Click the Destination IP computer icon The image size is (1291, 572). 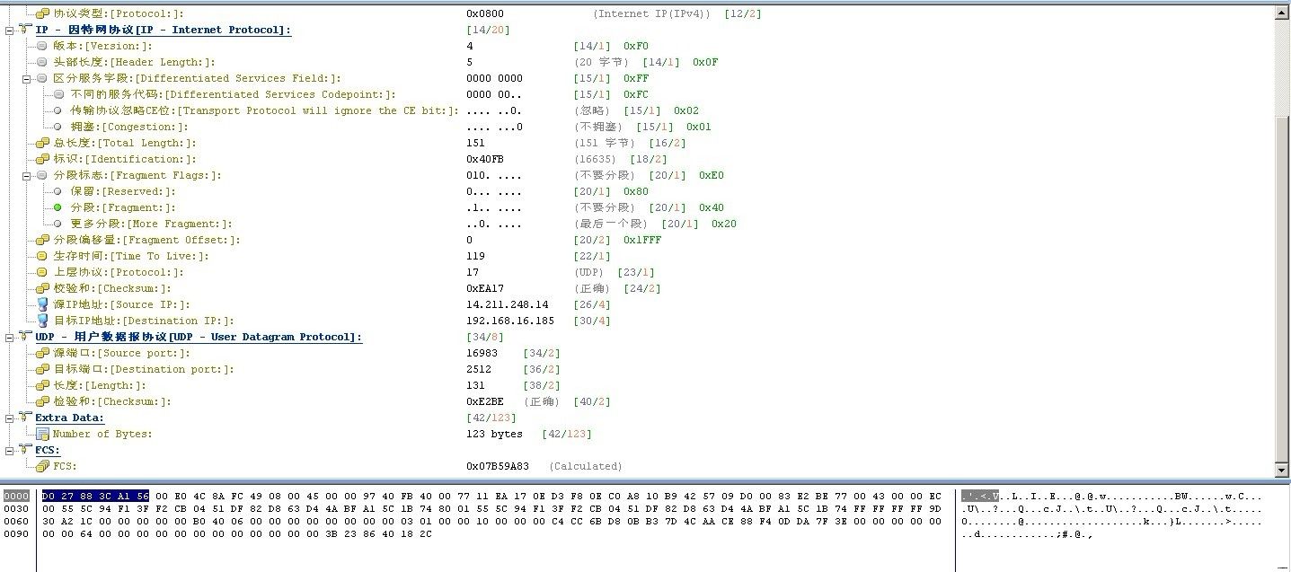point(42,321)
